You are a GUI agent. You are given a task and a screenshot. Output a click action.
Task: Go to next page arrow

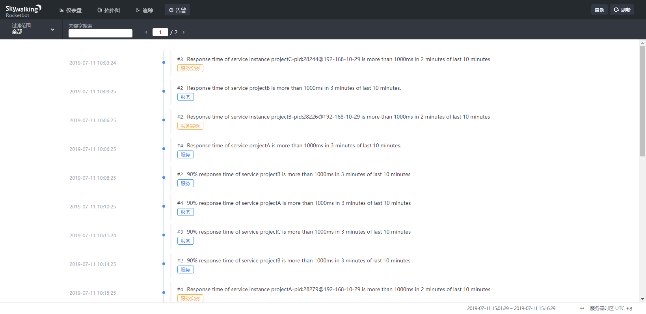(184, 32)
